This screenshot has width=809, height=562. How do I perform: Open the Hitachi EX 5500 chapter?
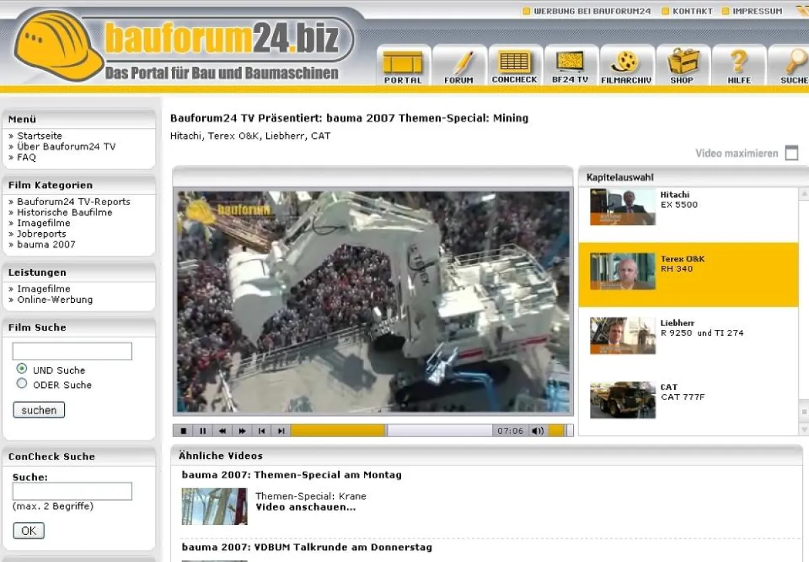tap(688, 208)
